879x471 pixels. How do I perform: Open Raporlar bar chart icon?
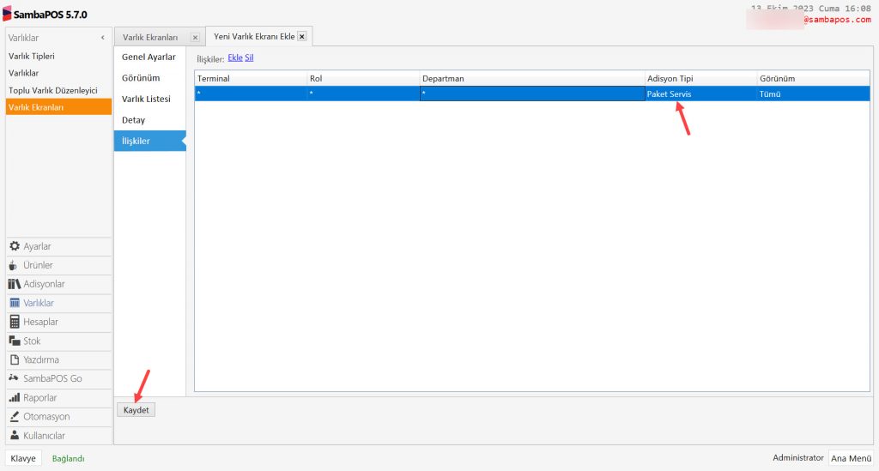click(15, 398)
